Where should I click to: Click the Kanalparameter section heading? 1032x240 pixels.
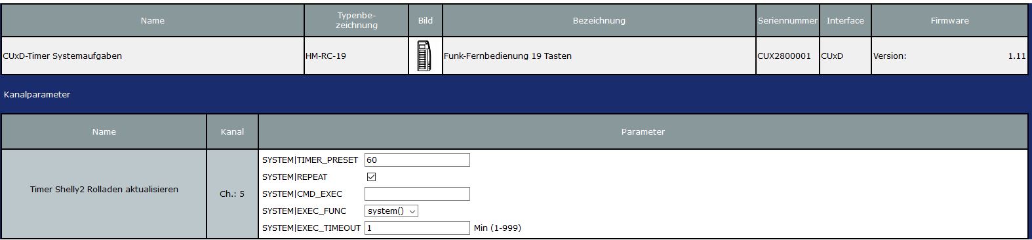pos(37,95)
